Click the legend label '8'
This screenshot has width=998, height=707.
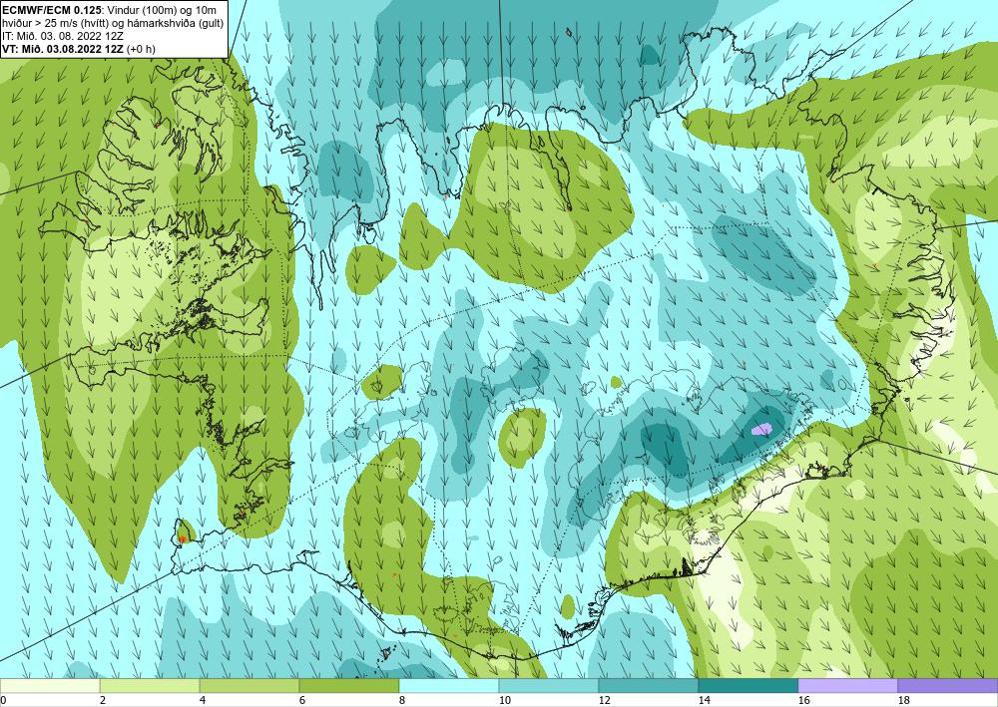tap(403, 701)
